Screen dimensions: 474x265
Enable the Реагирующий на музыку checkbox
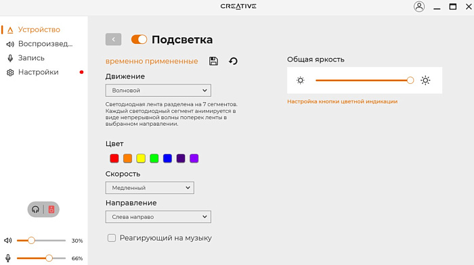coord(112,238)
